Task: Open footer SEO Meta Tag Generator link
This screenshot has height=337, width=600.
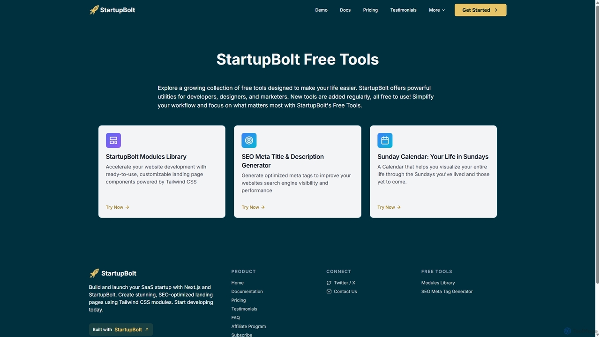Action: [x=447, y=292]
